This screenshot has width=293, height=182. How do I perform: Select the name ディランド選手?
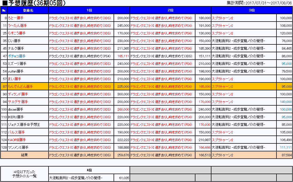[18, 94]
